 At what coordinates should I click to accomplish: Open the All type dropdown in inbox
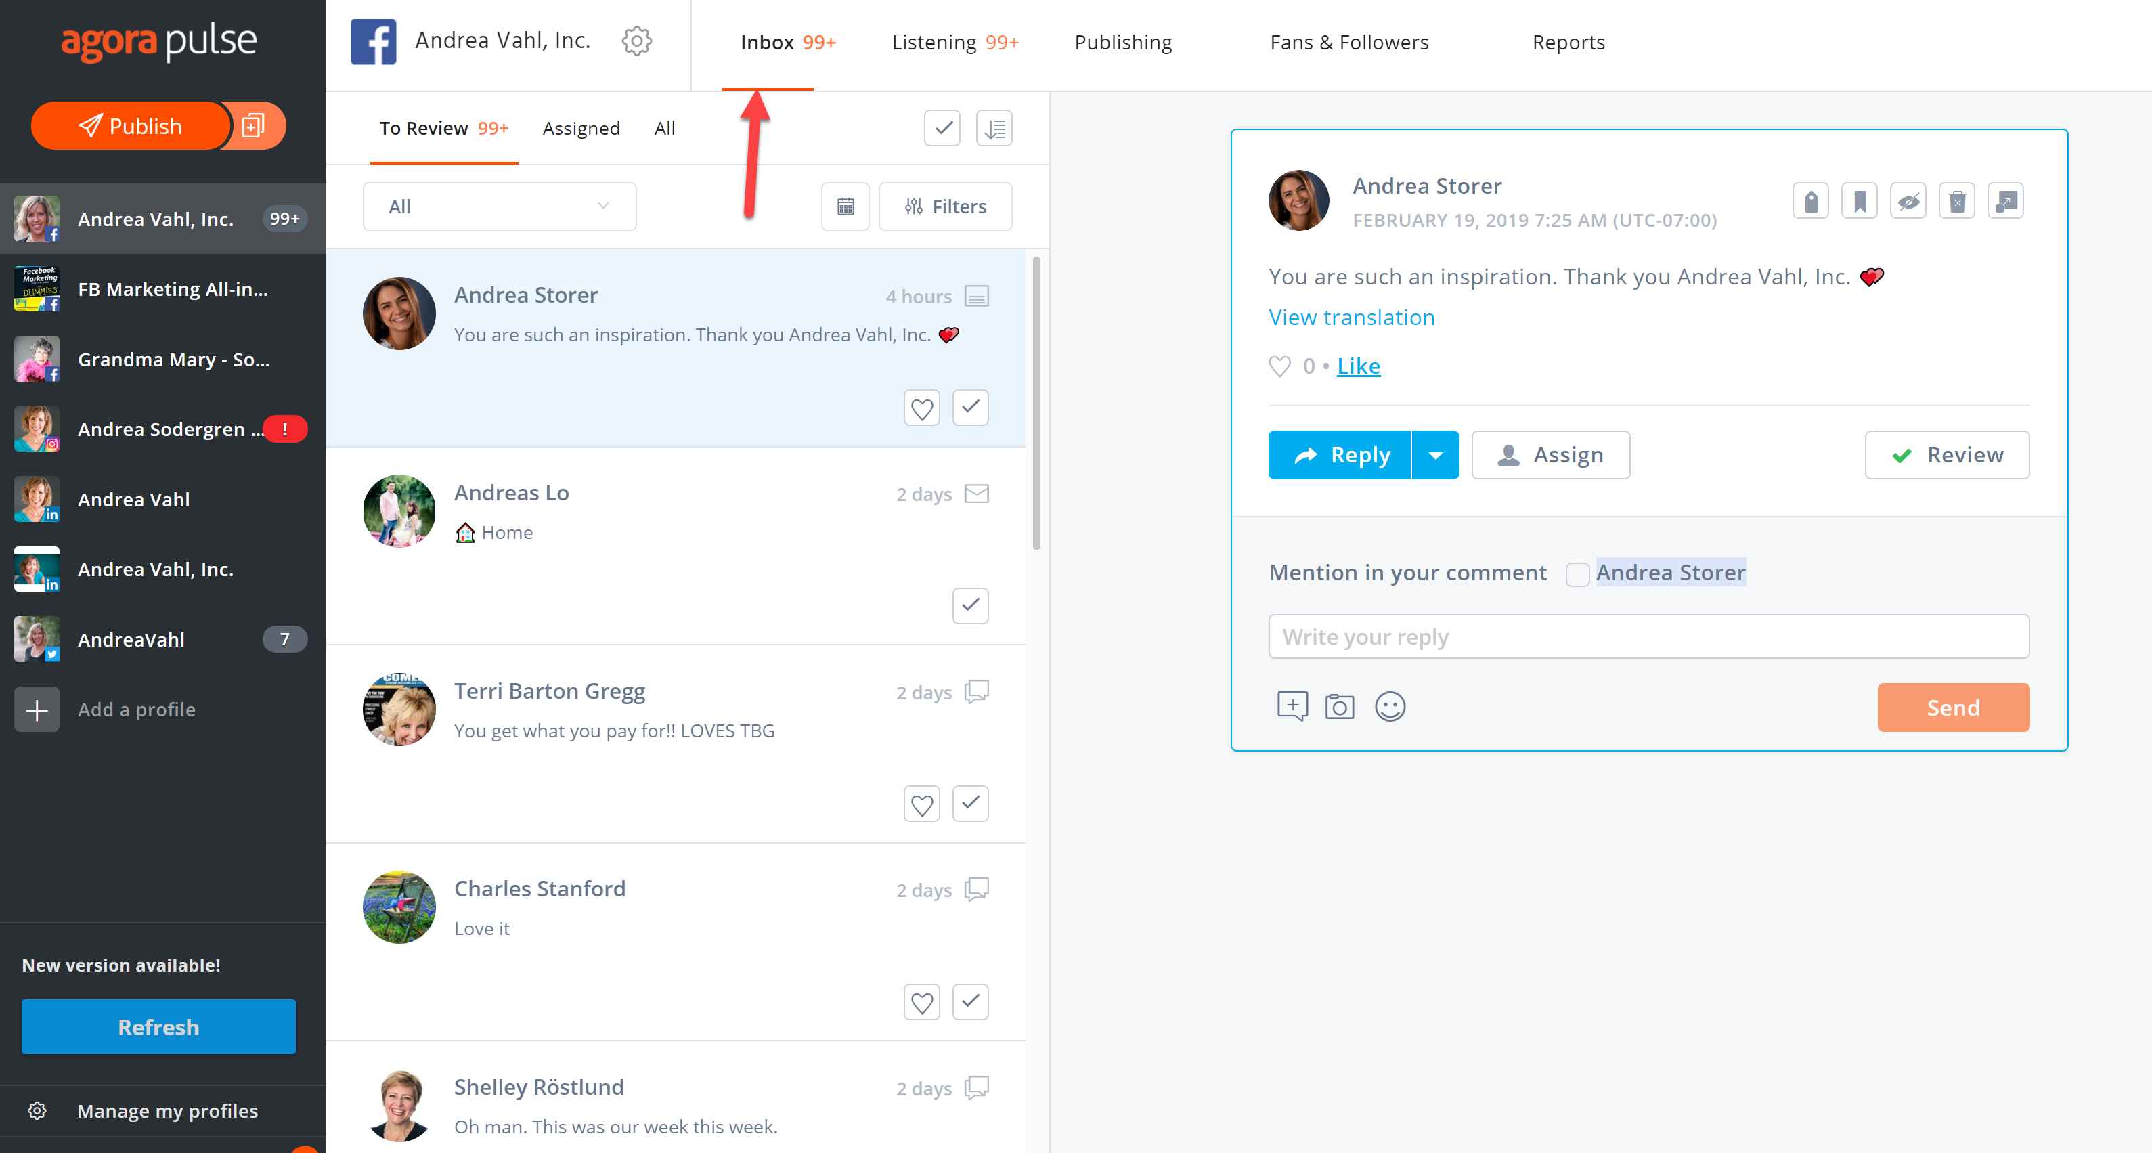tap(500, 206)
